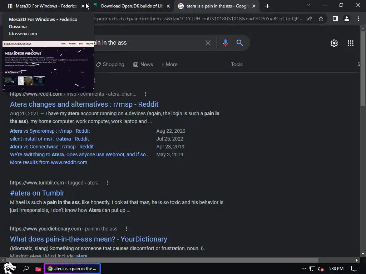
Task: Open the tab search chevron
Action: tap(308, 5)
